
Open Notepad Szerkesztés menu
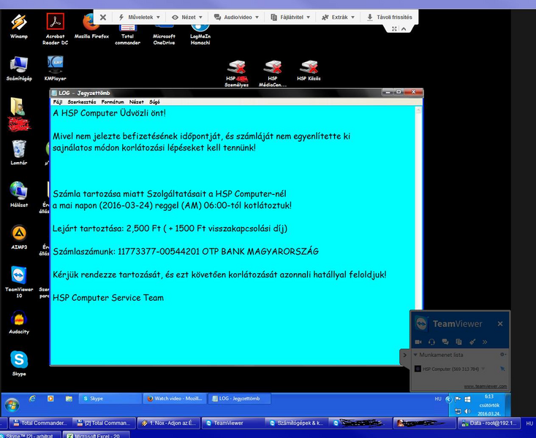click(82, 101)
